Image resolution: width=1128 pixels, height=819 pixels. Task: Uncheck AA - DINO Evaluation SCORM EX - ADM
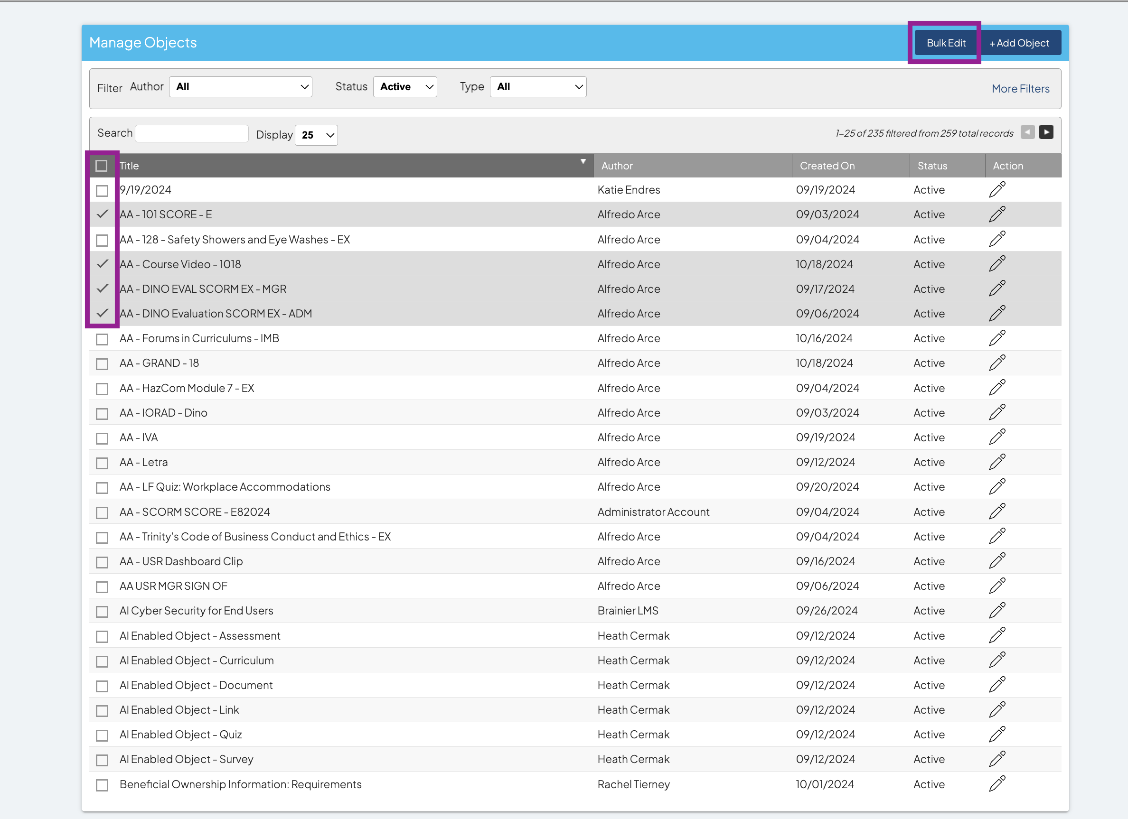coord(102,314)
